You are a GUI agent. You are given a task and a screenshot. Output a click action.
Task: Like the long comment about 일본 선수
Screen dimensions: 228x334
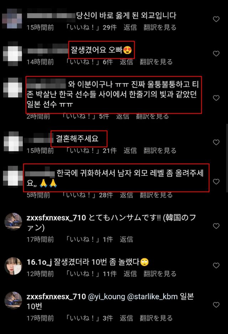[216, 98]
